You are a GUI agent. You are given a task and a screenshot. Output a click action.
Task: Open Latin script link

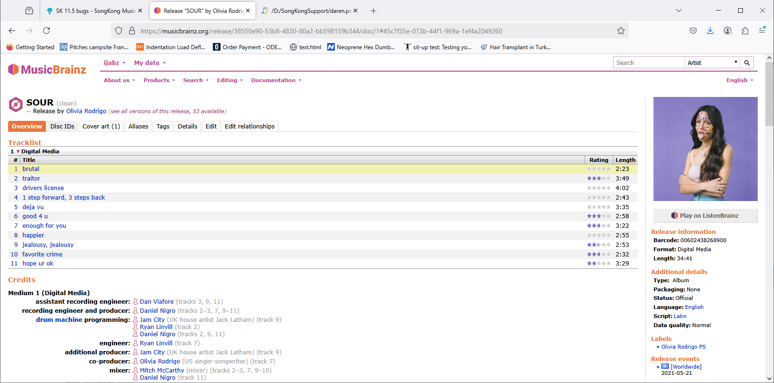(680, 316)
